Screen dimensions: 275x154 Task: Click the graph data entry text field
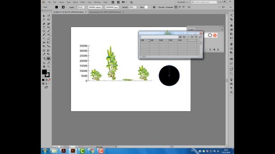(x=159, y=37)
